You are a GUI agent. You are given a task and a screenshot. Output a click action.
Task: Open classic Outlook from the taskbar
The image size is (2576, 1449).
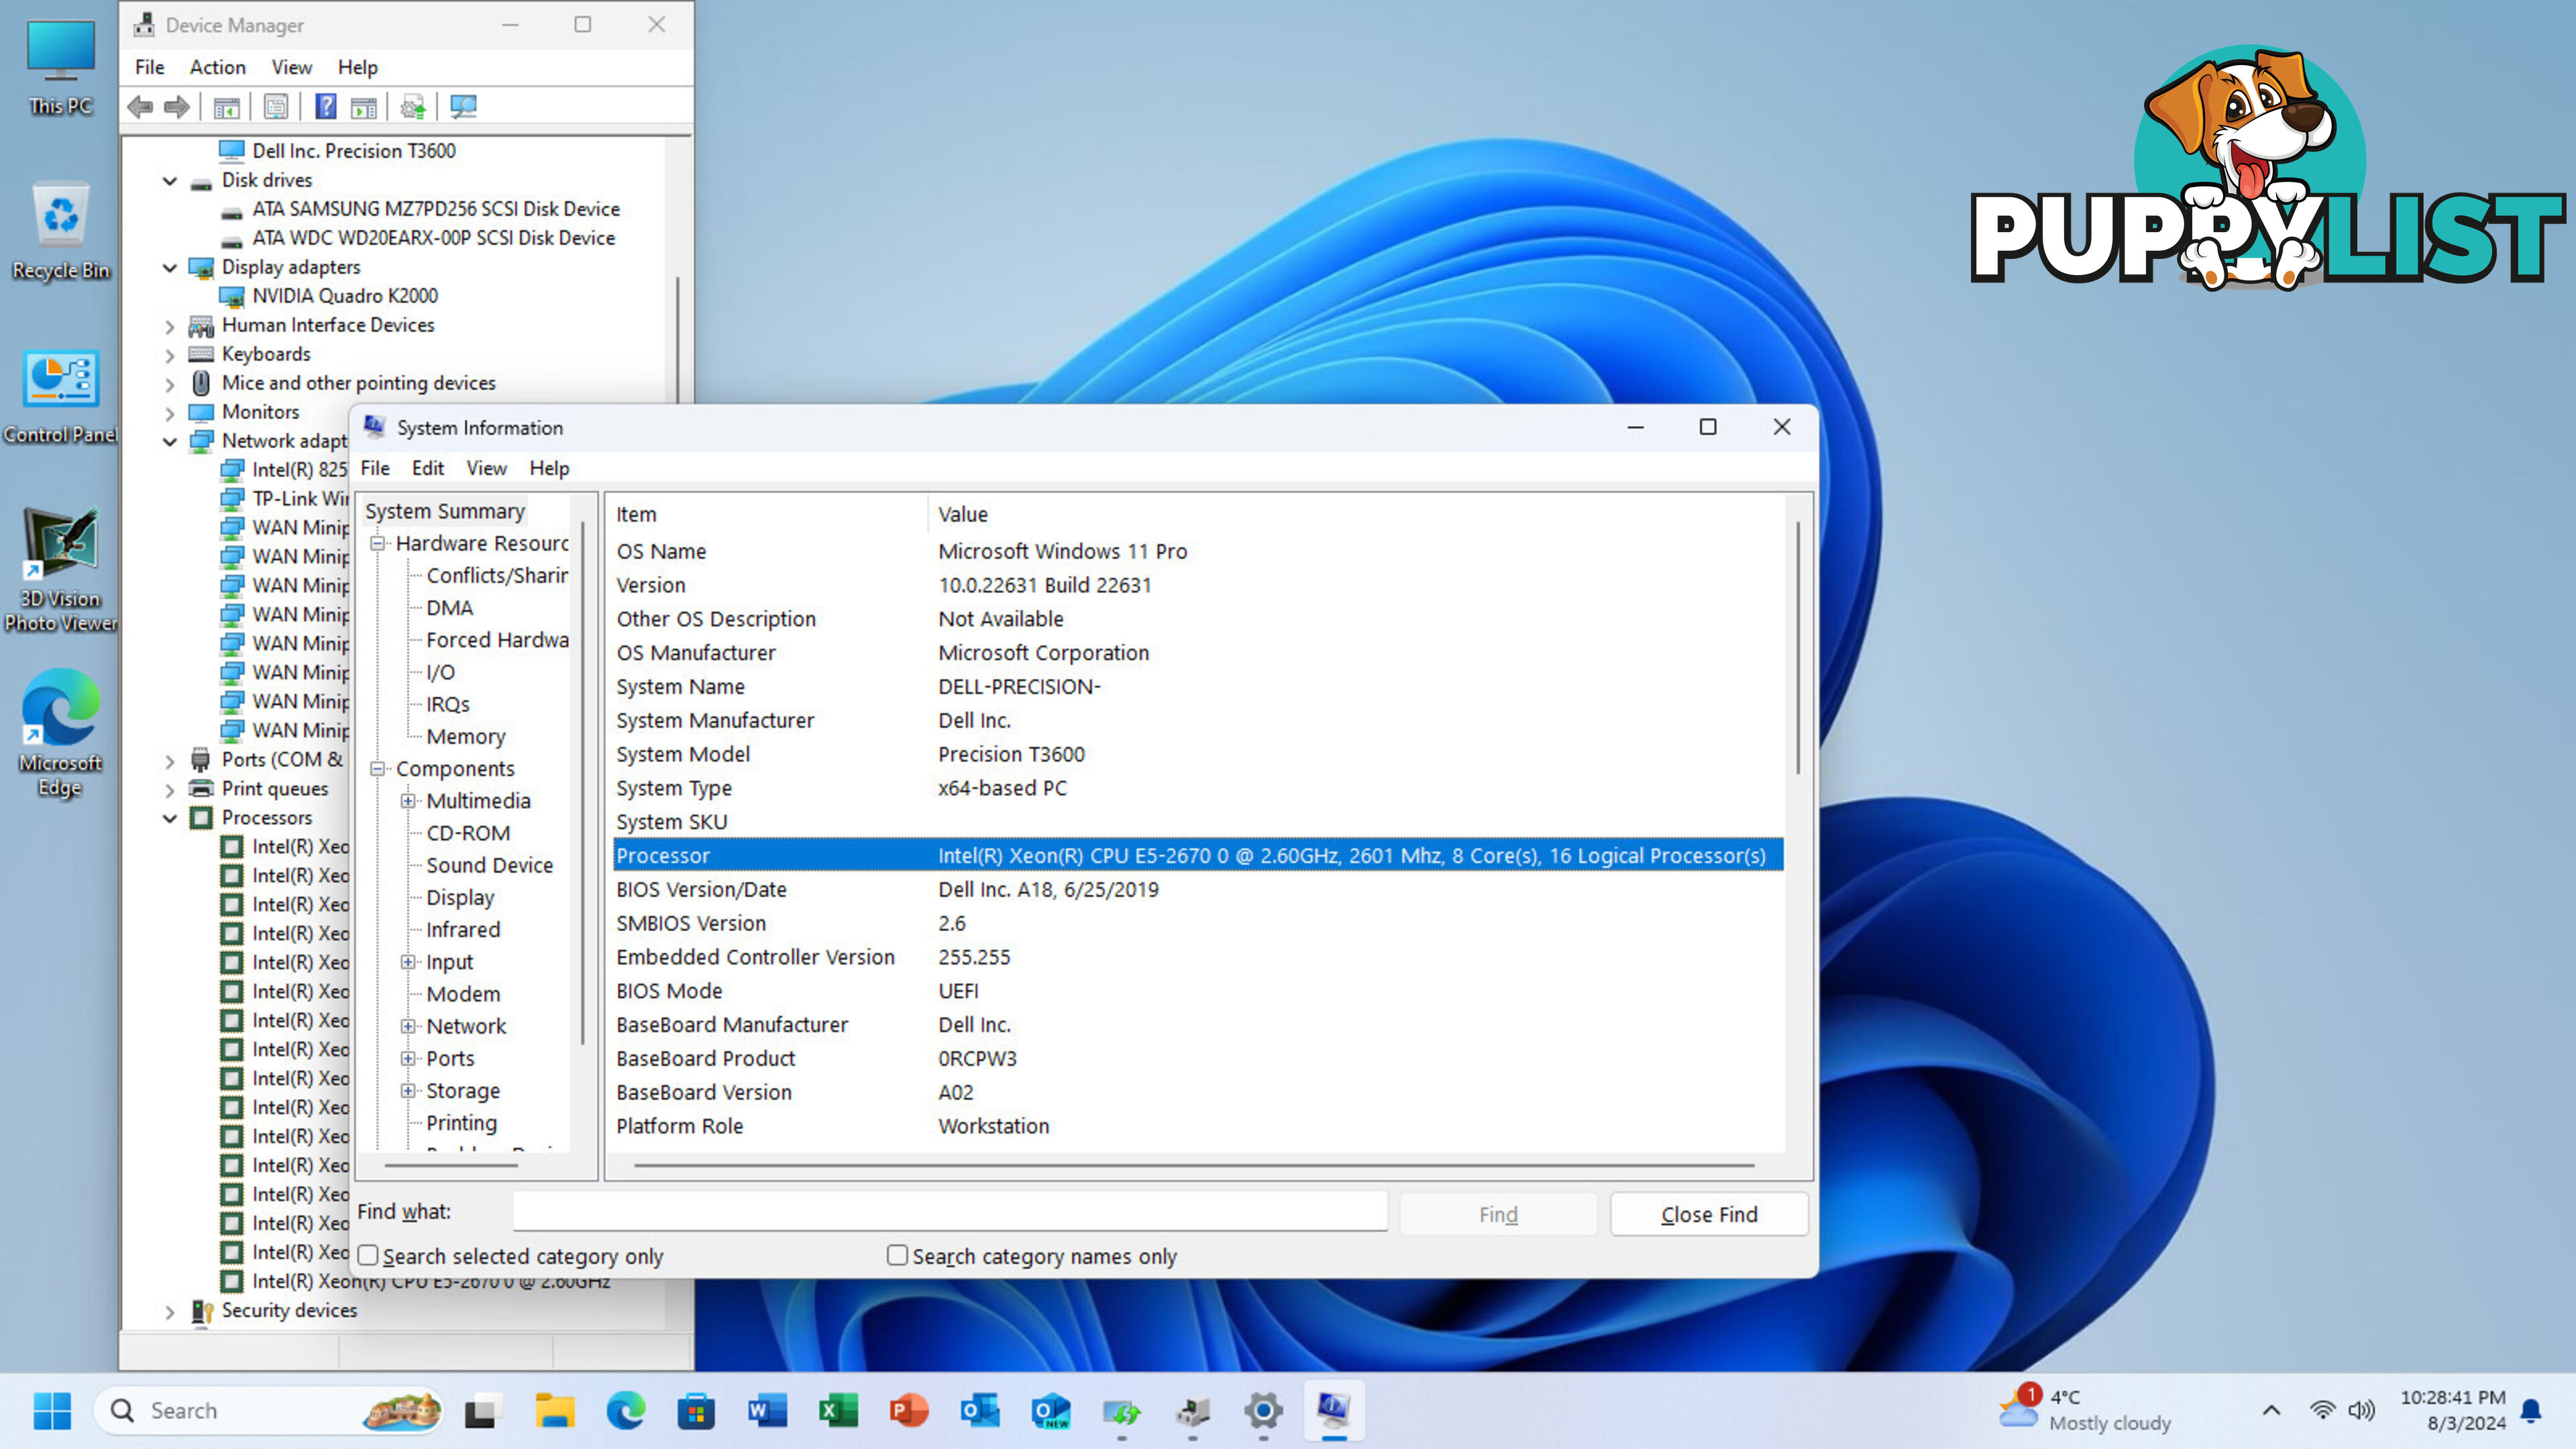[980, 1411]
